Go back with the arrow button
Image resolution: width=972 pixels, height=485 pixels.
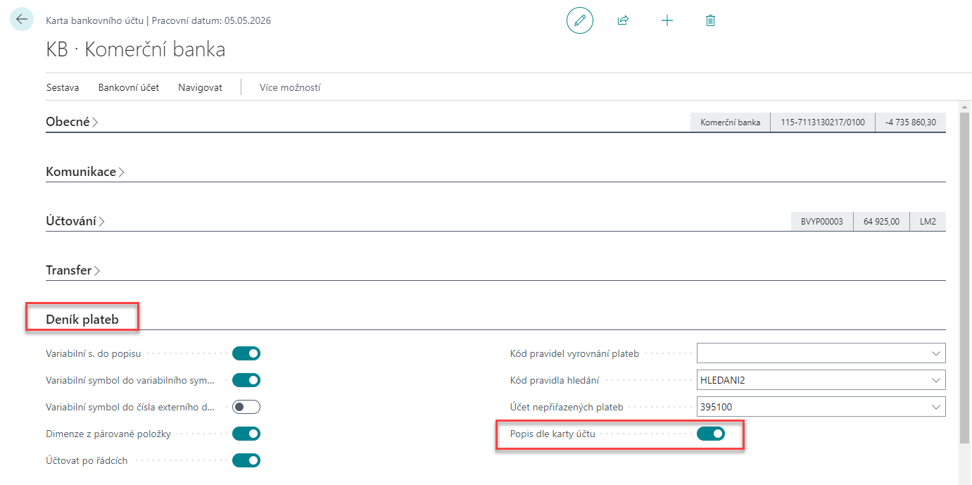pos(21,19)
